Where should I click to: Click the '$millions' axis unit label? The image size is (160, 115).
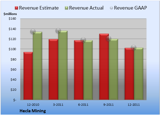tap(10, 14)
